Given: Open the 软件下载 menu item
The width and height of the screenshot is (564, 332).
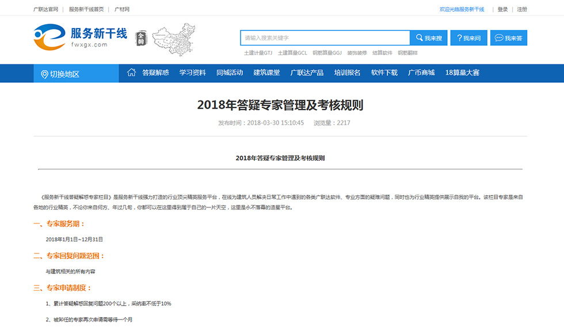Looking at the screenshot, I should (x=384, y=73).
